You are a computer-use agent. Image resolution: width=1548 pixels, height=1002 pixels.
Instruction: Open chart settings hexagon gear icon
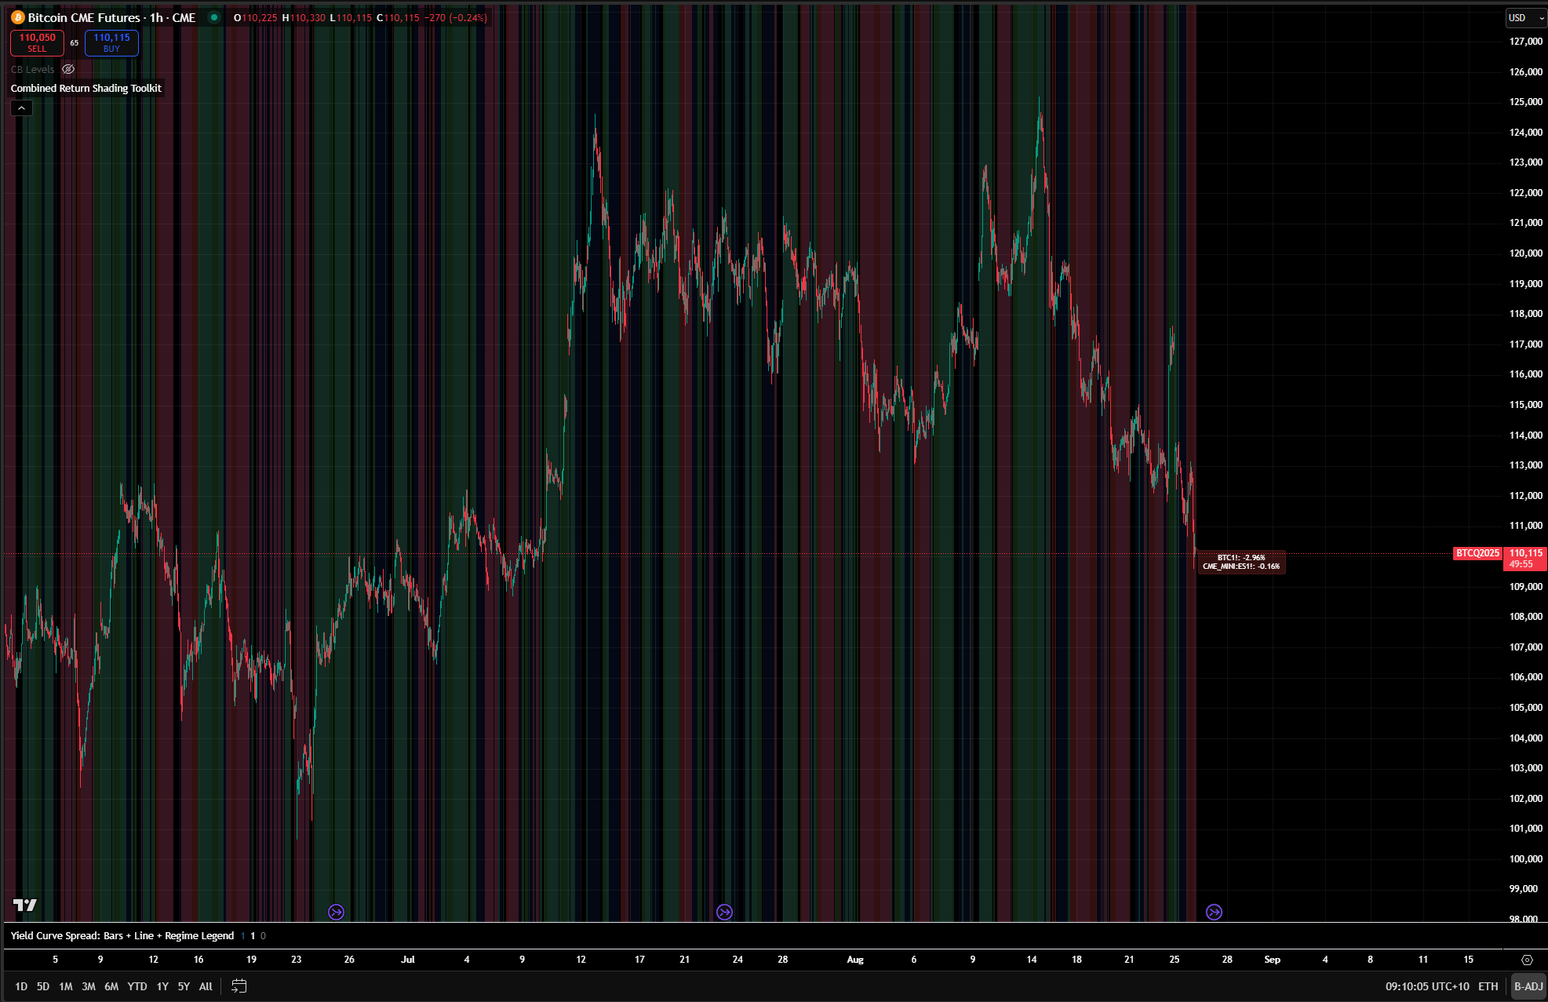coord(1526,960)
